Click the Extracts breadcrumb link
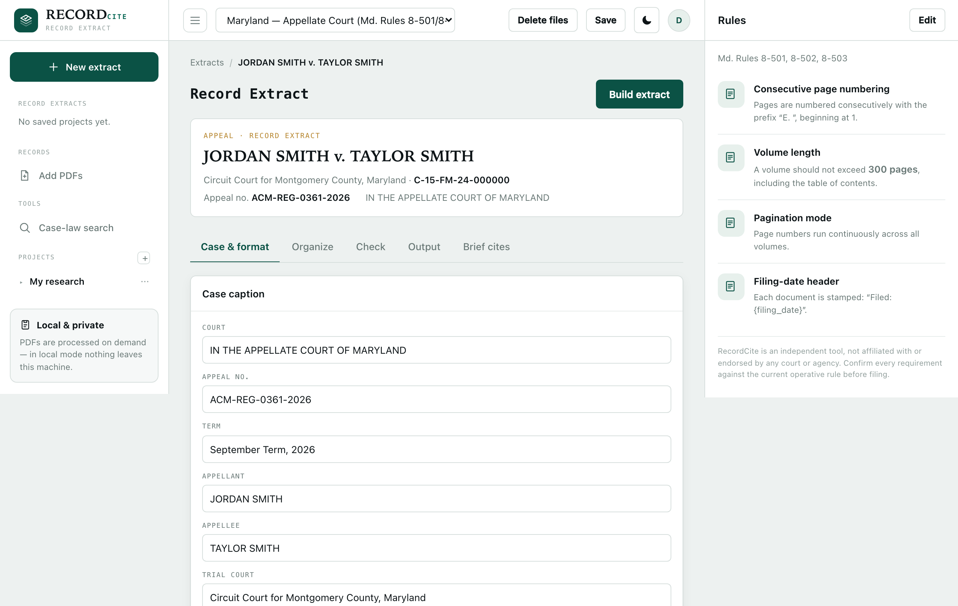Viewport: 958px width, 606px height. pos(207,62)
